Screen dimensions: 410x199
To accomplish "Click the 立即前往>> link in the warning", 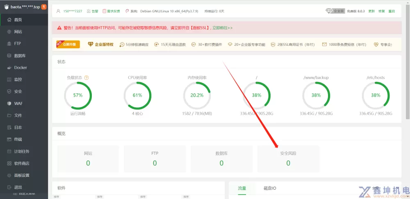I will pos(223,28).
